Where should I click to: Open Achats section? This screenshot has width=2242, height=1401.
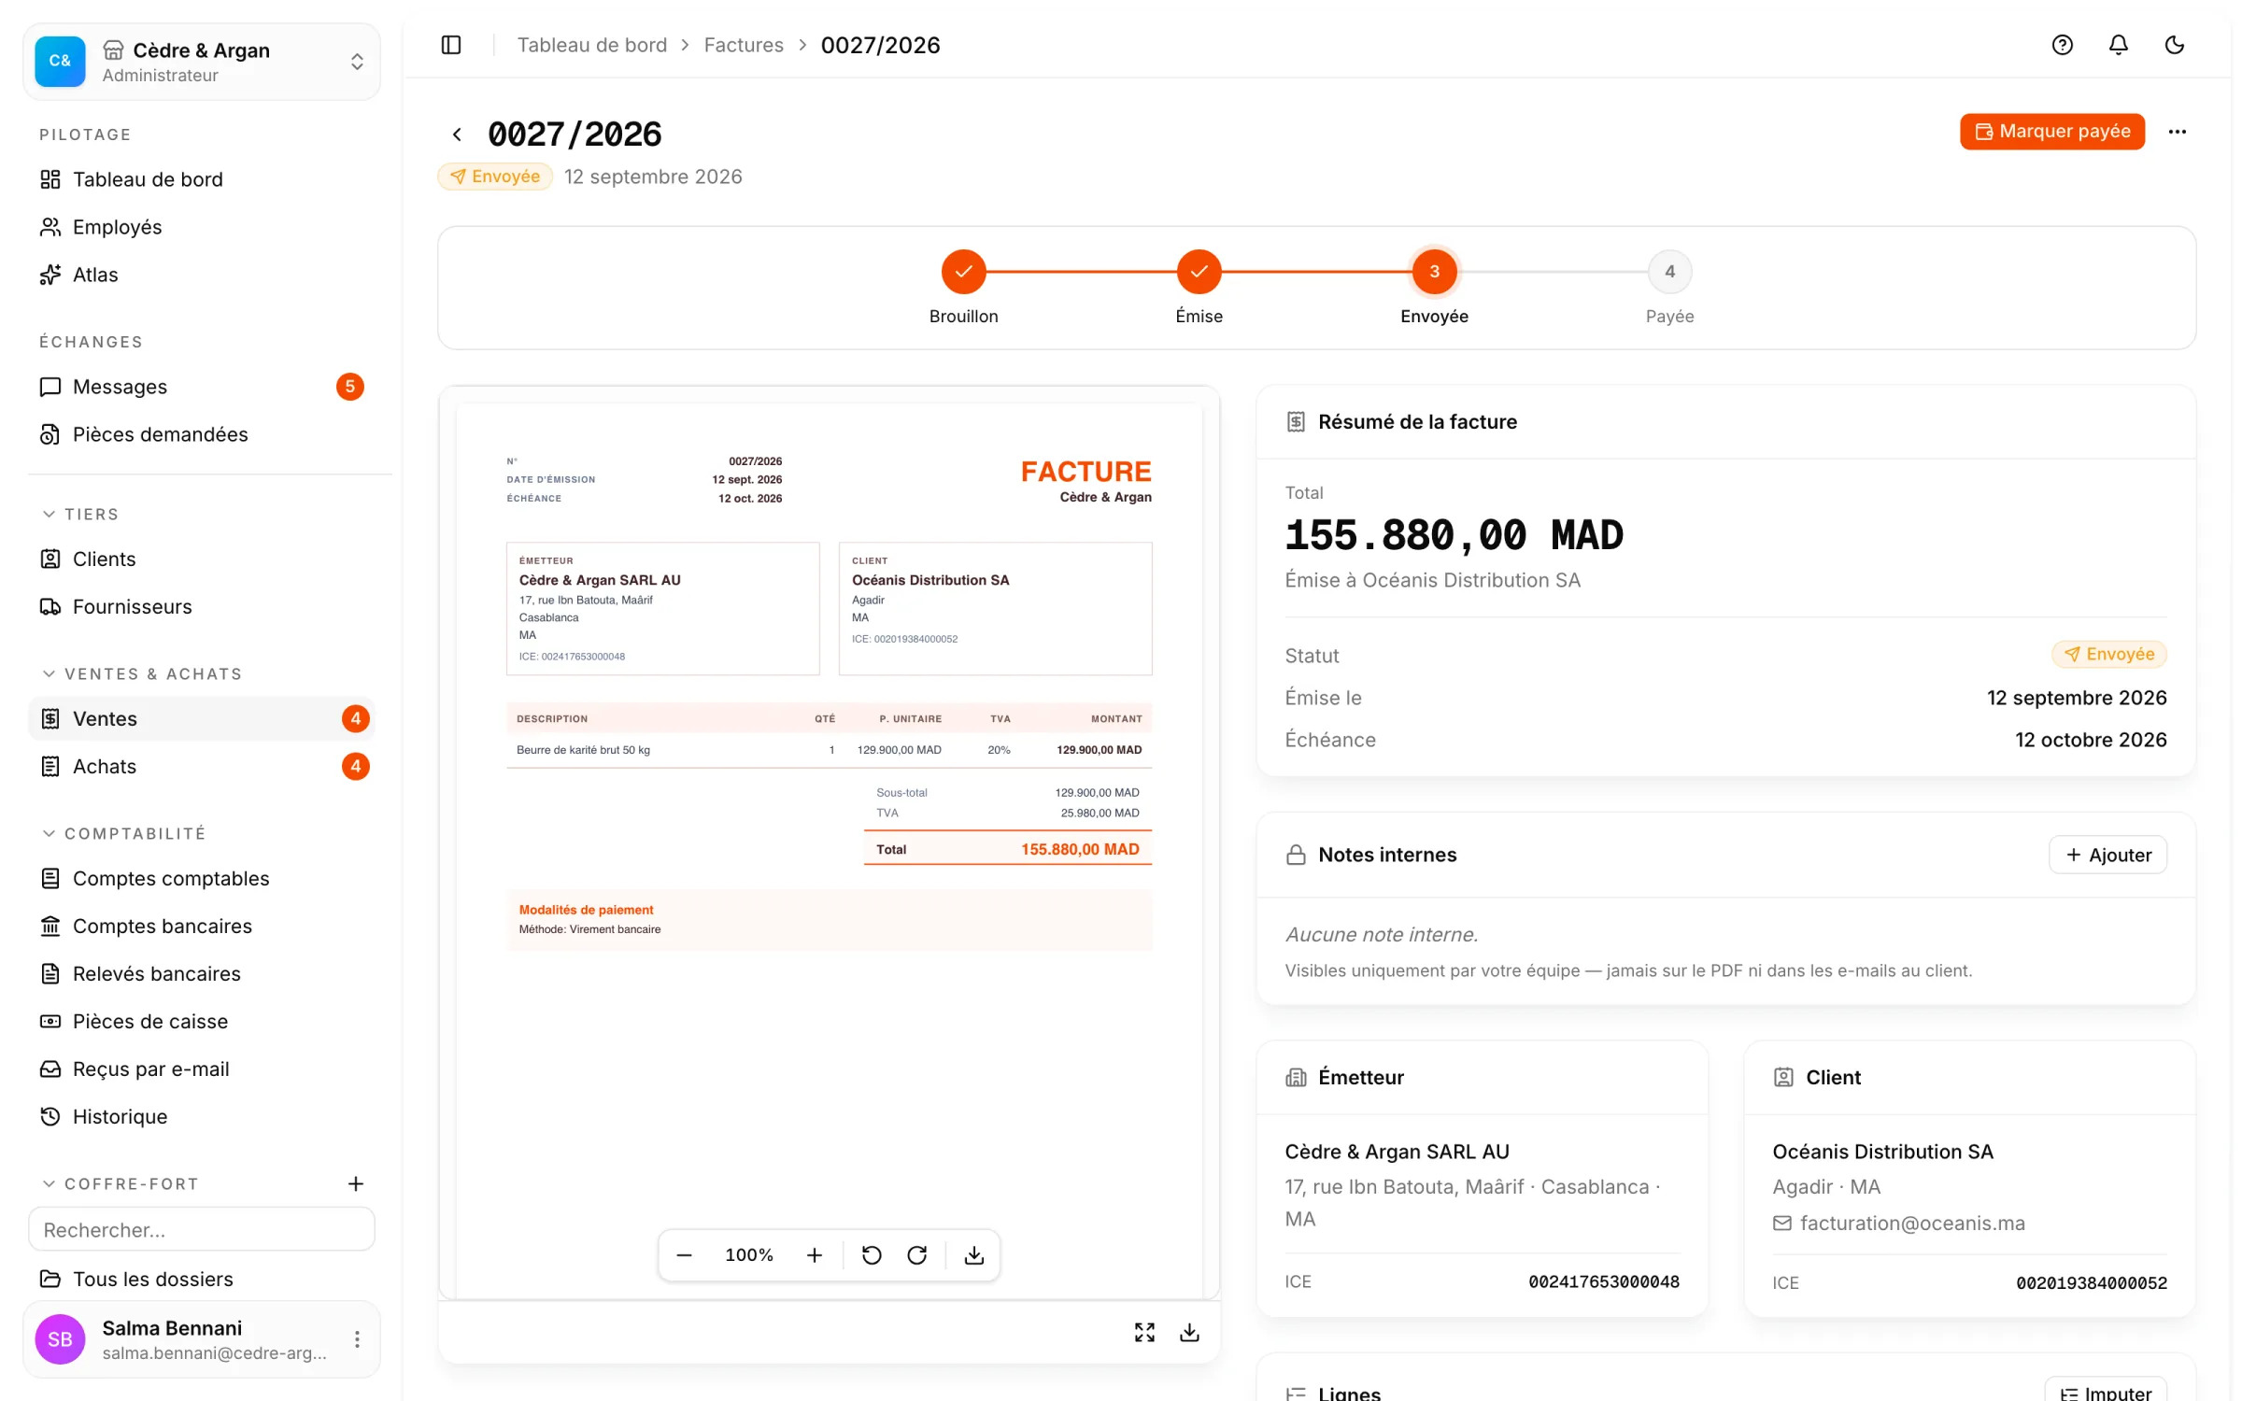tap(201, 766)
